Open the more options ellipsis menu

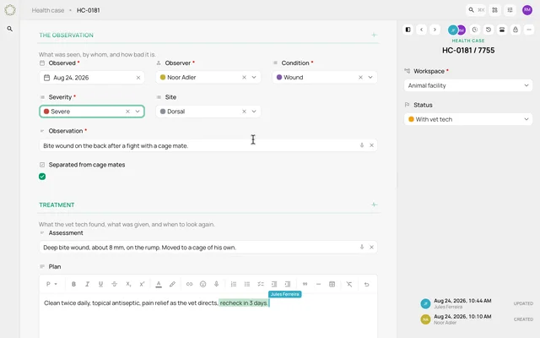pyautogui.click(x=529, y=30)
